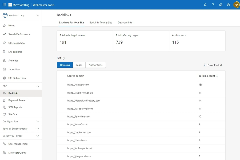The height and width of the screenshot is (160, 240).
Task: Click the Sitemaps icon in sidebar
Action: click(4, 61)
